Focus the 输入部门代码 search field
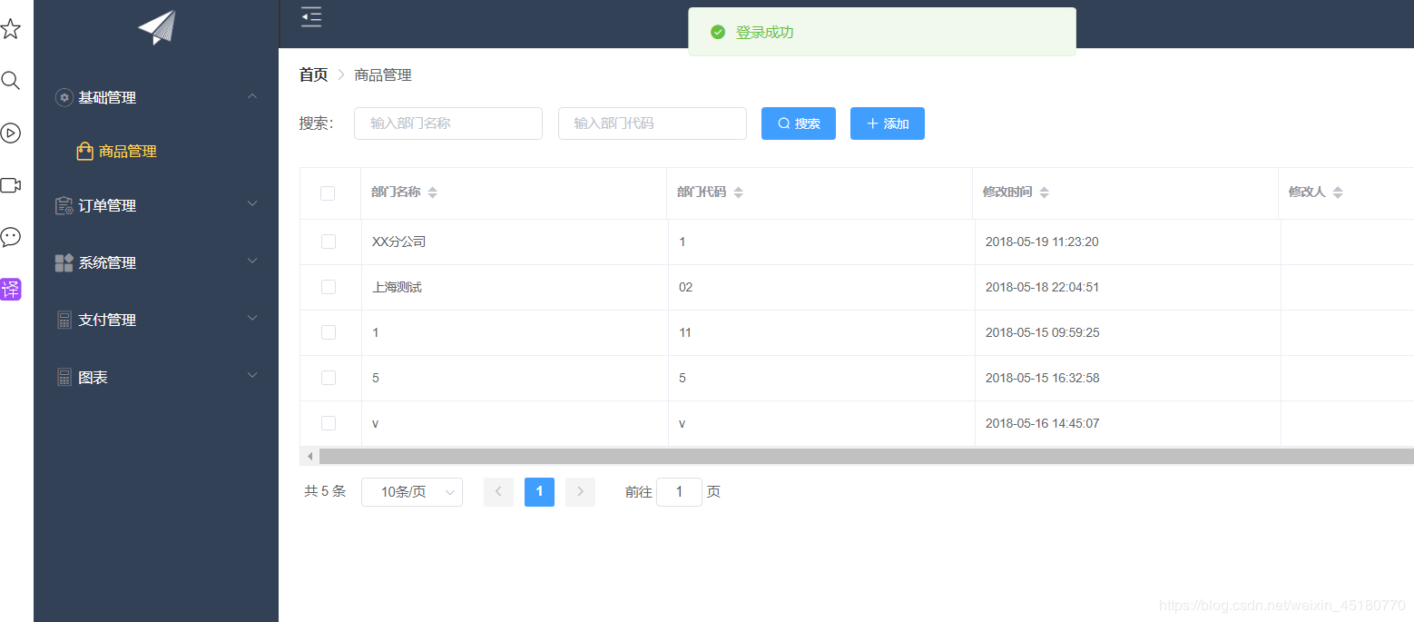 (653, 123)
